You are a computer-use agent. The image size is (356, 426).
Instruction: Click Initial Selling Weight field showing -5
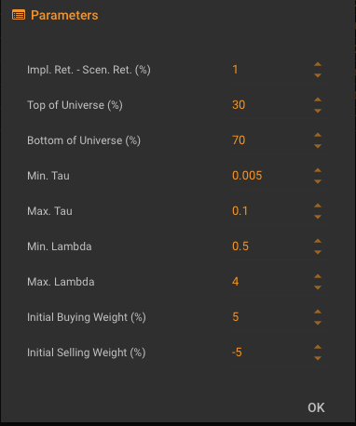point(270,353)
